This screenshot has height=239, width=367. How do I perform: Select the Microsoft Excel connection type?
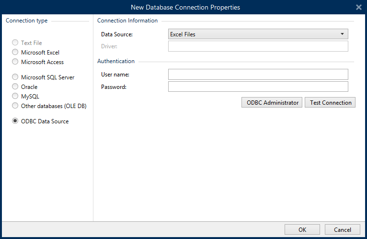pyautogui.click(x=16, y=53)
